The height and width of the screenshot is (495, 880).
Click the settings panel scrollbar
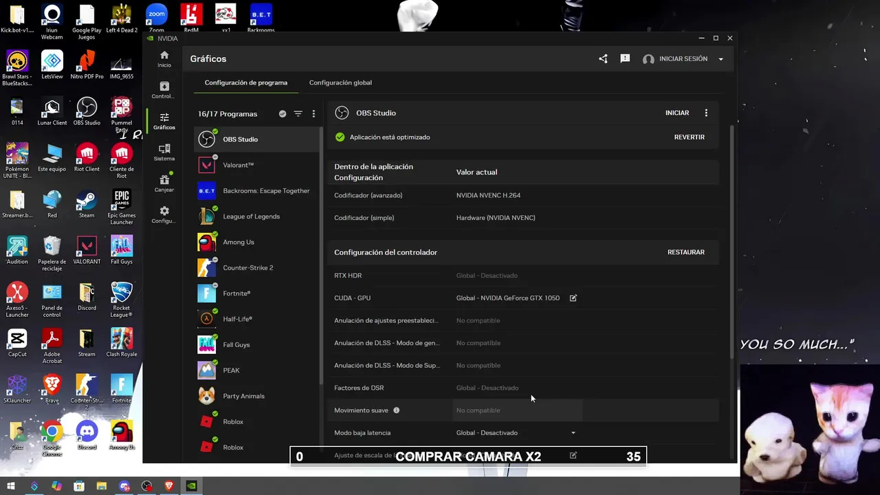click(x=731, y=241)
